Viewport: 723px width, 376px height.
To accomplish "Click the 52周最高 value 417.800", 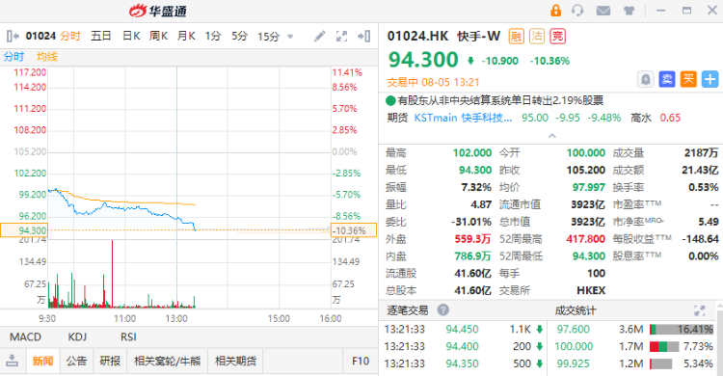I will [585, 239].
